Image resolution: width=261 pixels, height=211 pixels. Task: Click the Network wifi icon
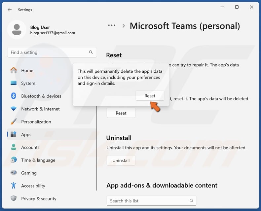click(x=14, y=109)
